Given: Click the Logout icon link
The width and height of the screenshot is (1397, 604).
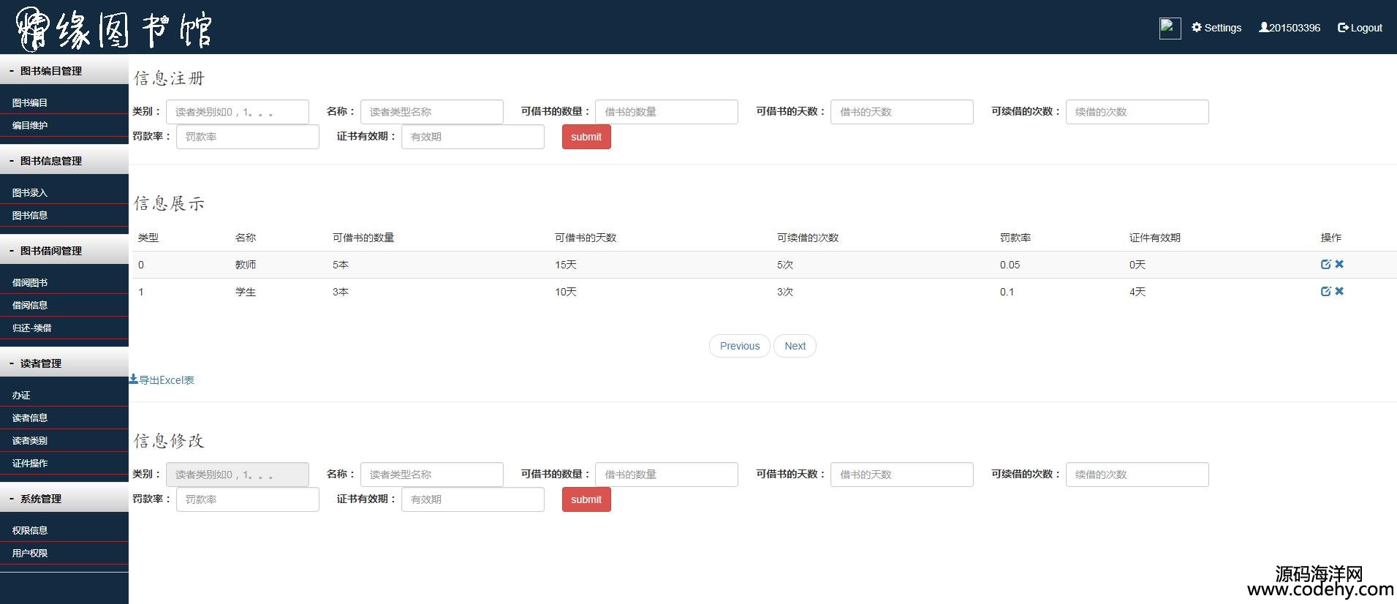Looking at the screenshot, I should pyautogui.click(x=1360, y=28).
